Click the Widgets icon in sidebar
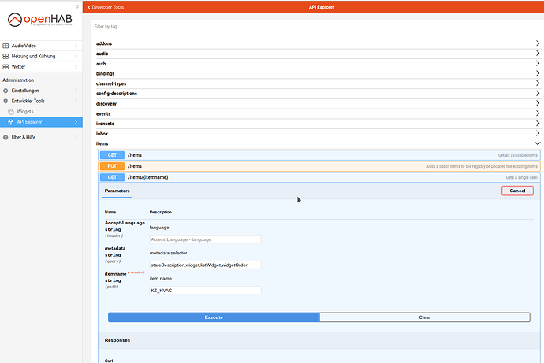This screenshot has width=544, height=363. click(11, 112)
